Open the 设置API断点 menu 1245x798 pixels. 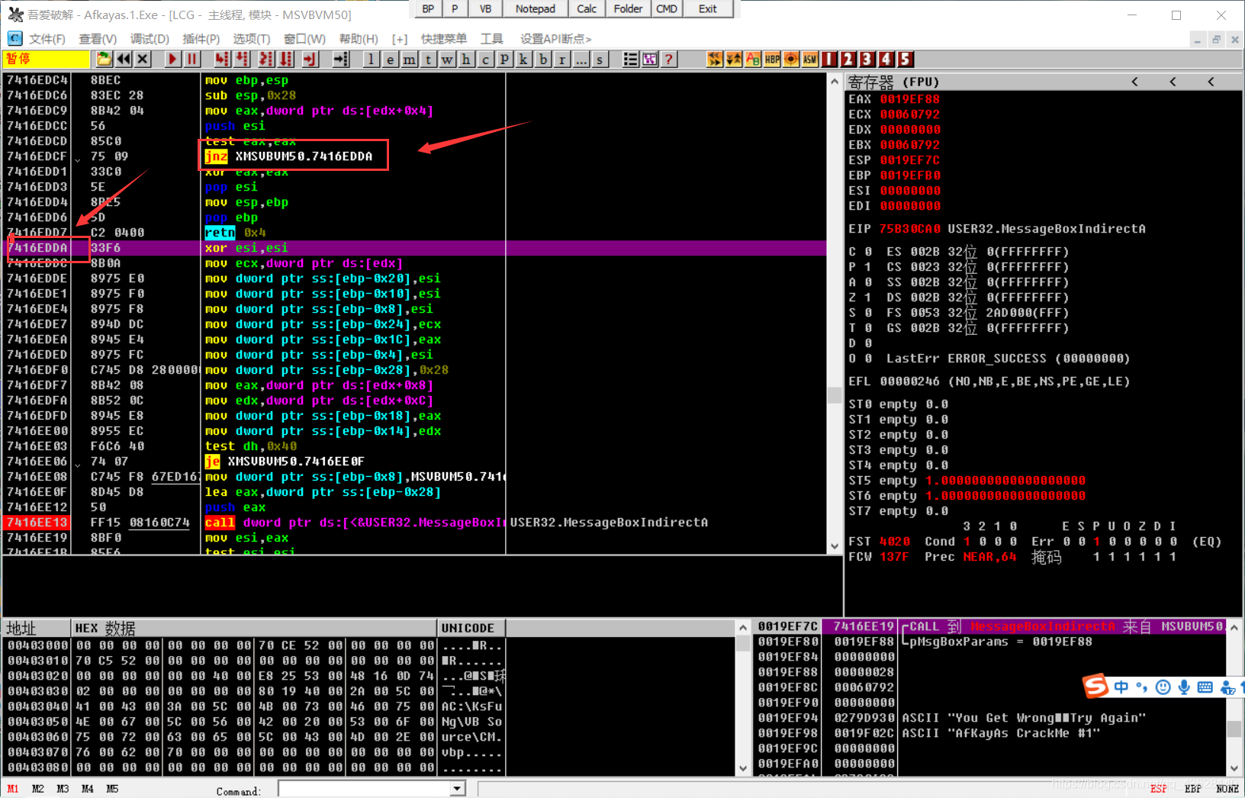(x=555, y=39)
